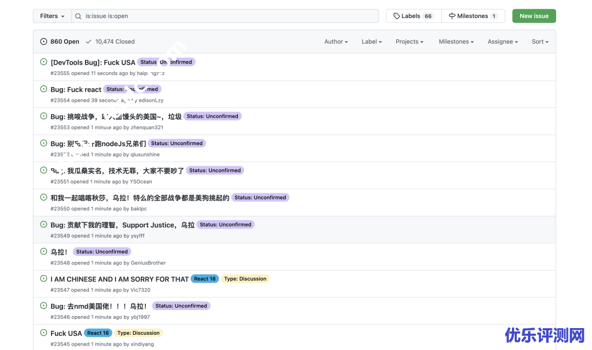Expand the Author filter dropdown
This screenshot has width=592, height=350.
(x=336, y=42)
